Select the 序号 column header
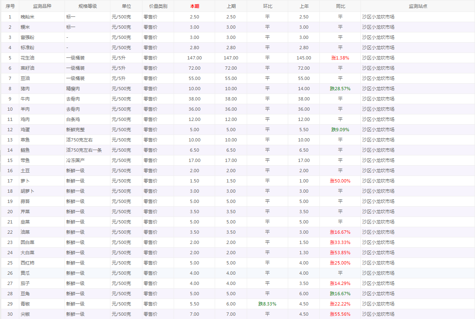This screenshot has height=319, width=475. tap(10, 6)
